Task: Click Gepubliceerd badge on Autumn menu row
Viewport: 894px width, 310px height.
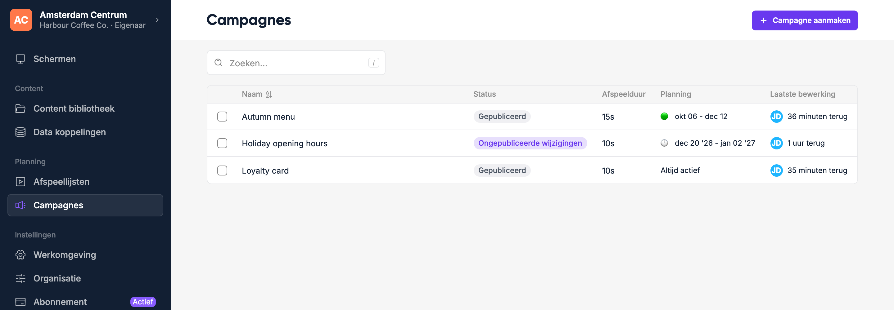Action: click(x=502, y=117)
